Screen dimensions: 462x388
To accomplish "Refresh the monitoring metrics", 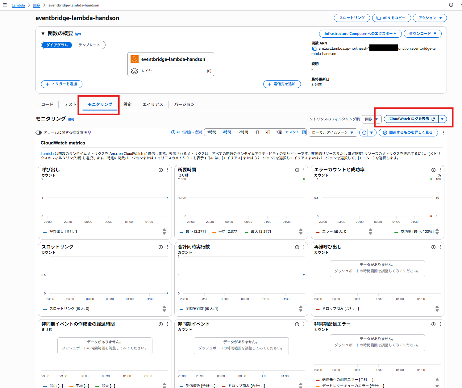I will (x=364, y=132).
